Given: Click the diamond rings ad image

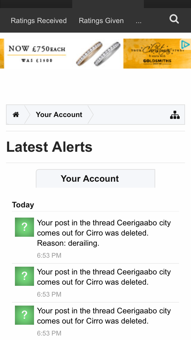Looking at the screenshot, I should (x=98, y=54).
